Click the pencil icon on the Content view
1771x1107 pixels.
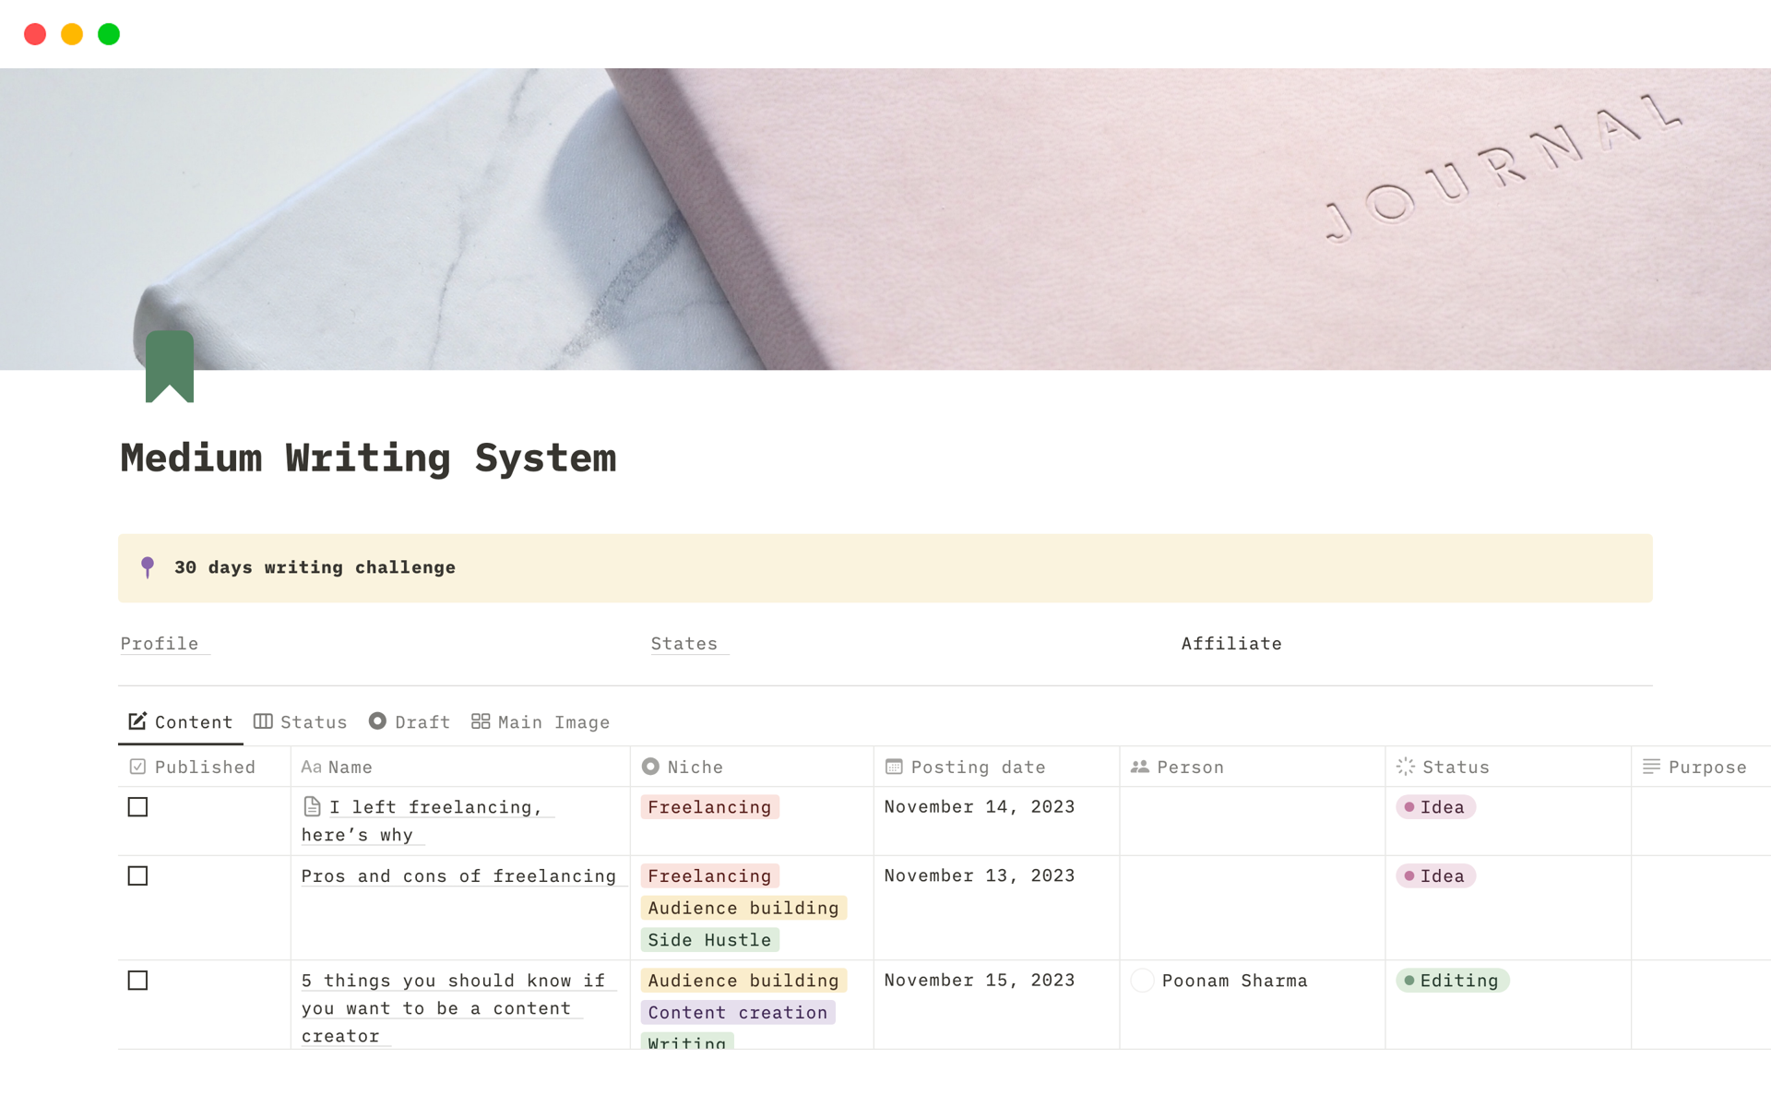[x=137, y=720]
